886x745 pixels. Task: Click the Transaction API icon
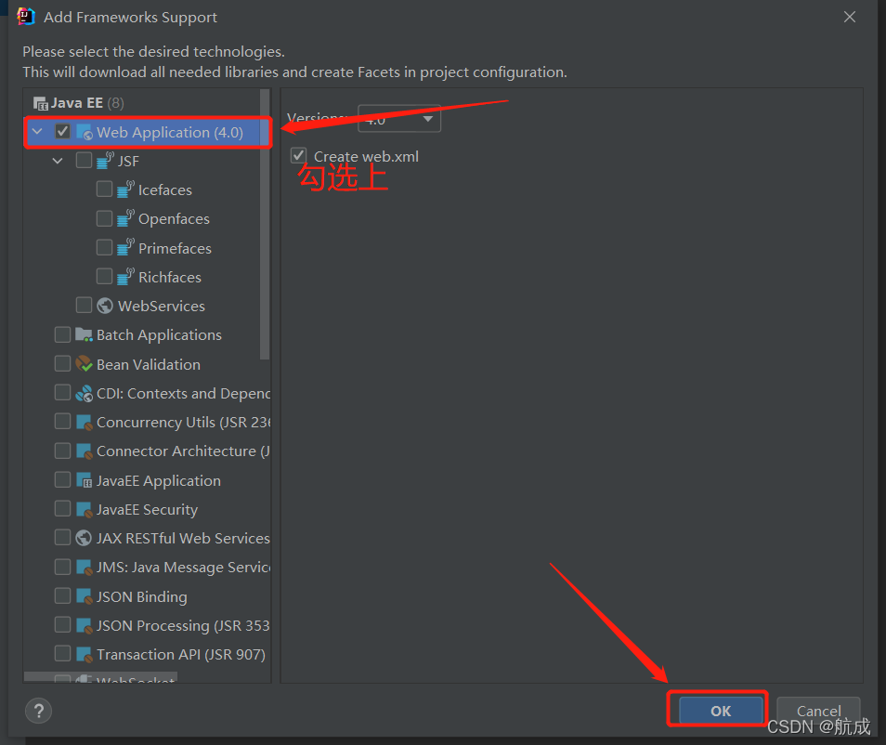click(x=85, y=654)
